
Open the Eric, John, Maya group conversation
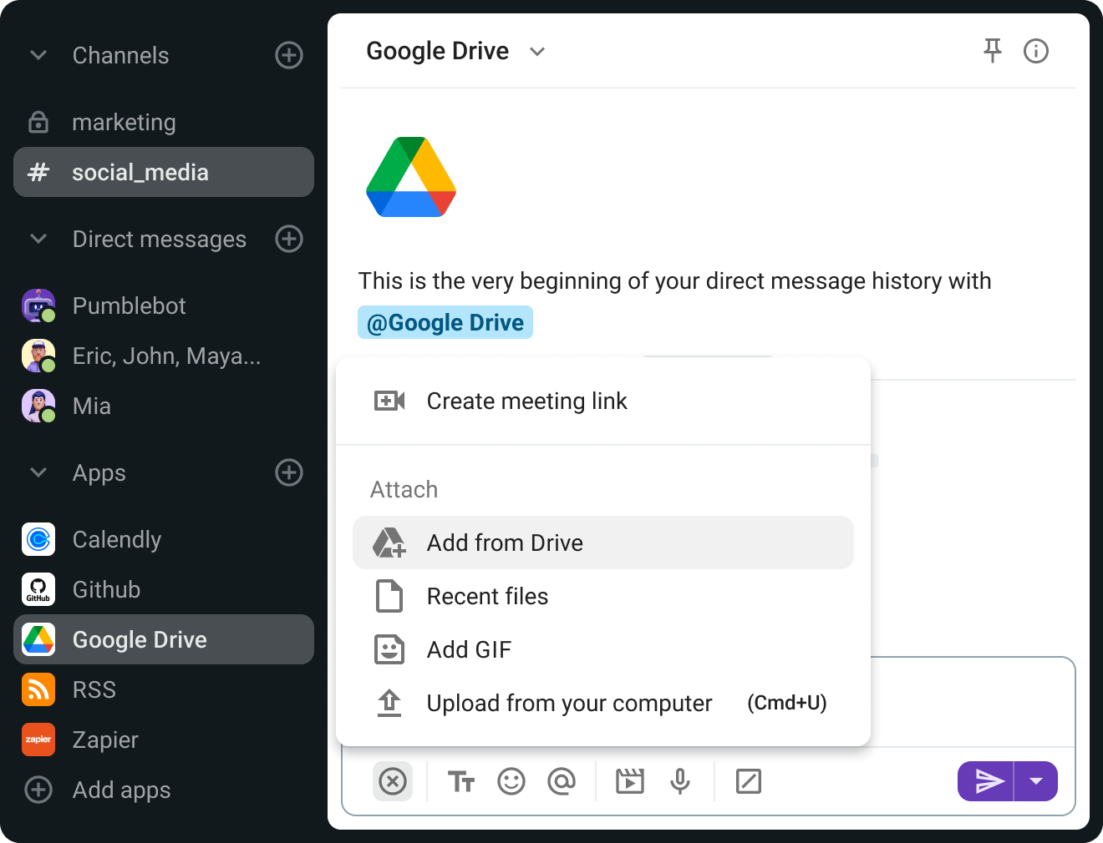coord(164,356)
